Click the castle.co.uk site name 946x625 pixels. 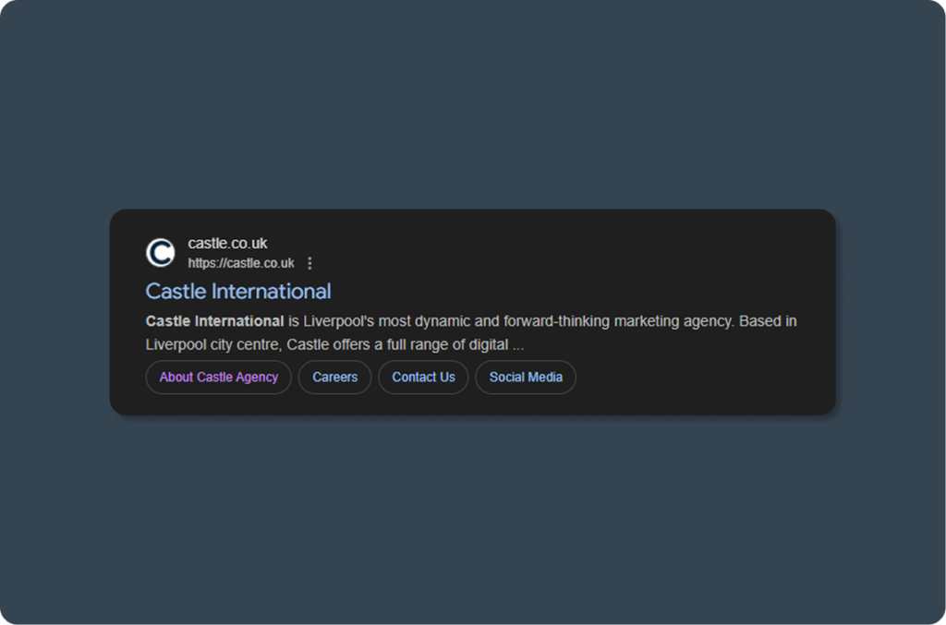coord(227,243)
